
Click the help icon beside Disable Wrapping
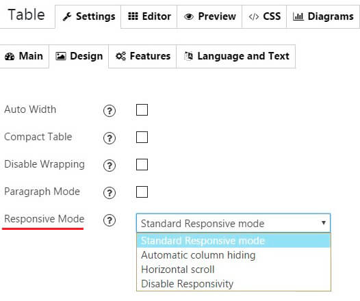point(110,166)
